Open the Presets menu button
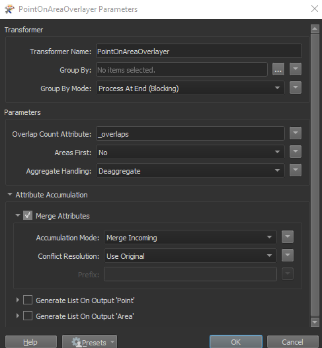The image size is (322, 348). [x=89, y=342]
